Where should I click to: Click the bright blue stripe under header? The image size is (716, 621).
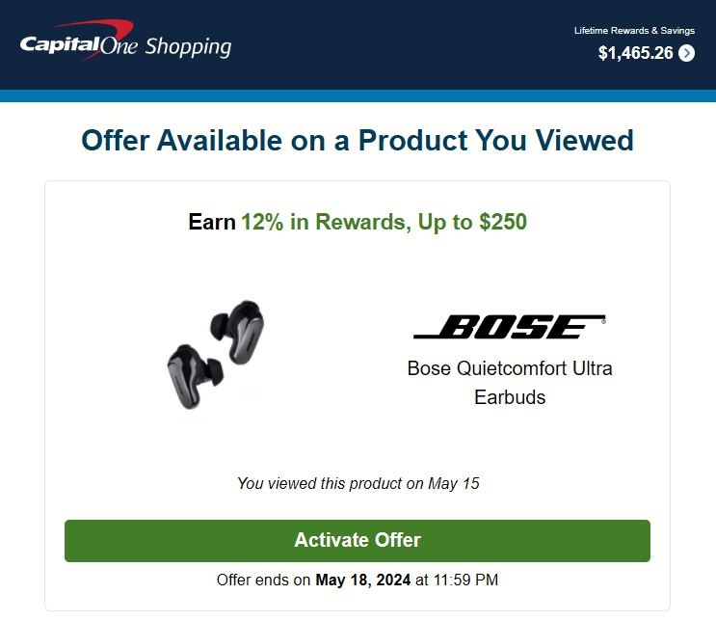(358, 95)
